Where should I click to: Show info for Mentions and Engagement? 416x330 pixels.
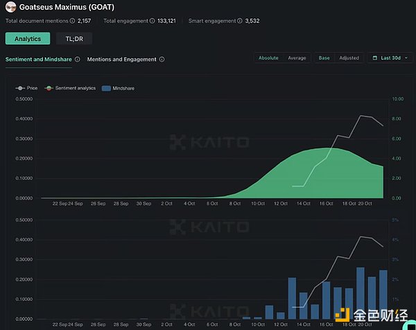(162, 59)
